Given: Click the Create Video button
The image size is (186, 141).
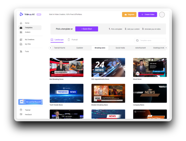Looking at the screenshot, I should point(147,14).
